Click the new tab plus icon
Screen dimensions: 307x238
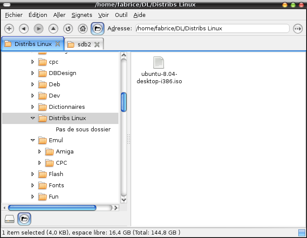pyautogui.click(x=9, y=29)
